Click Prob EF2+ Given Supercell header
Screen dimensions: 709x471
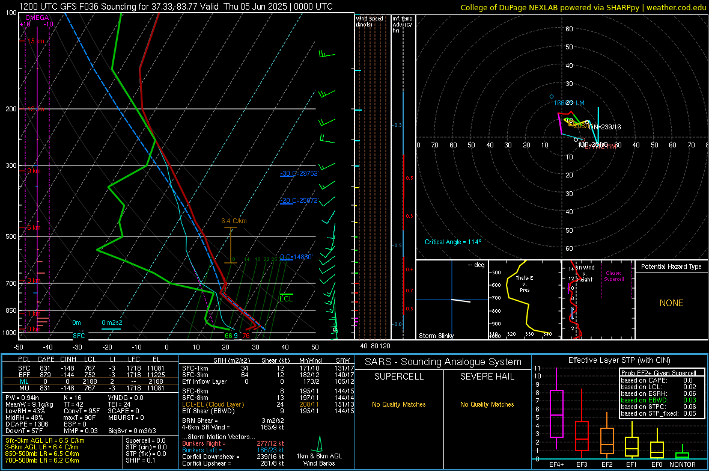659,373
